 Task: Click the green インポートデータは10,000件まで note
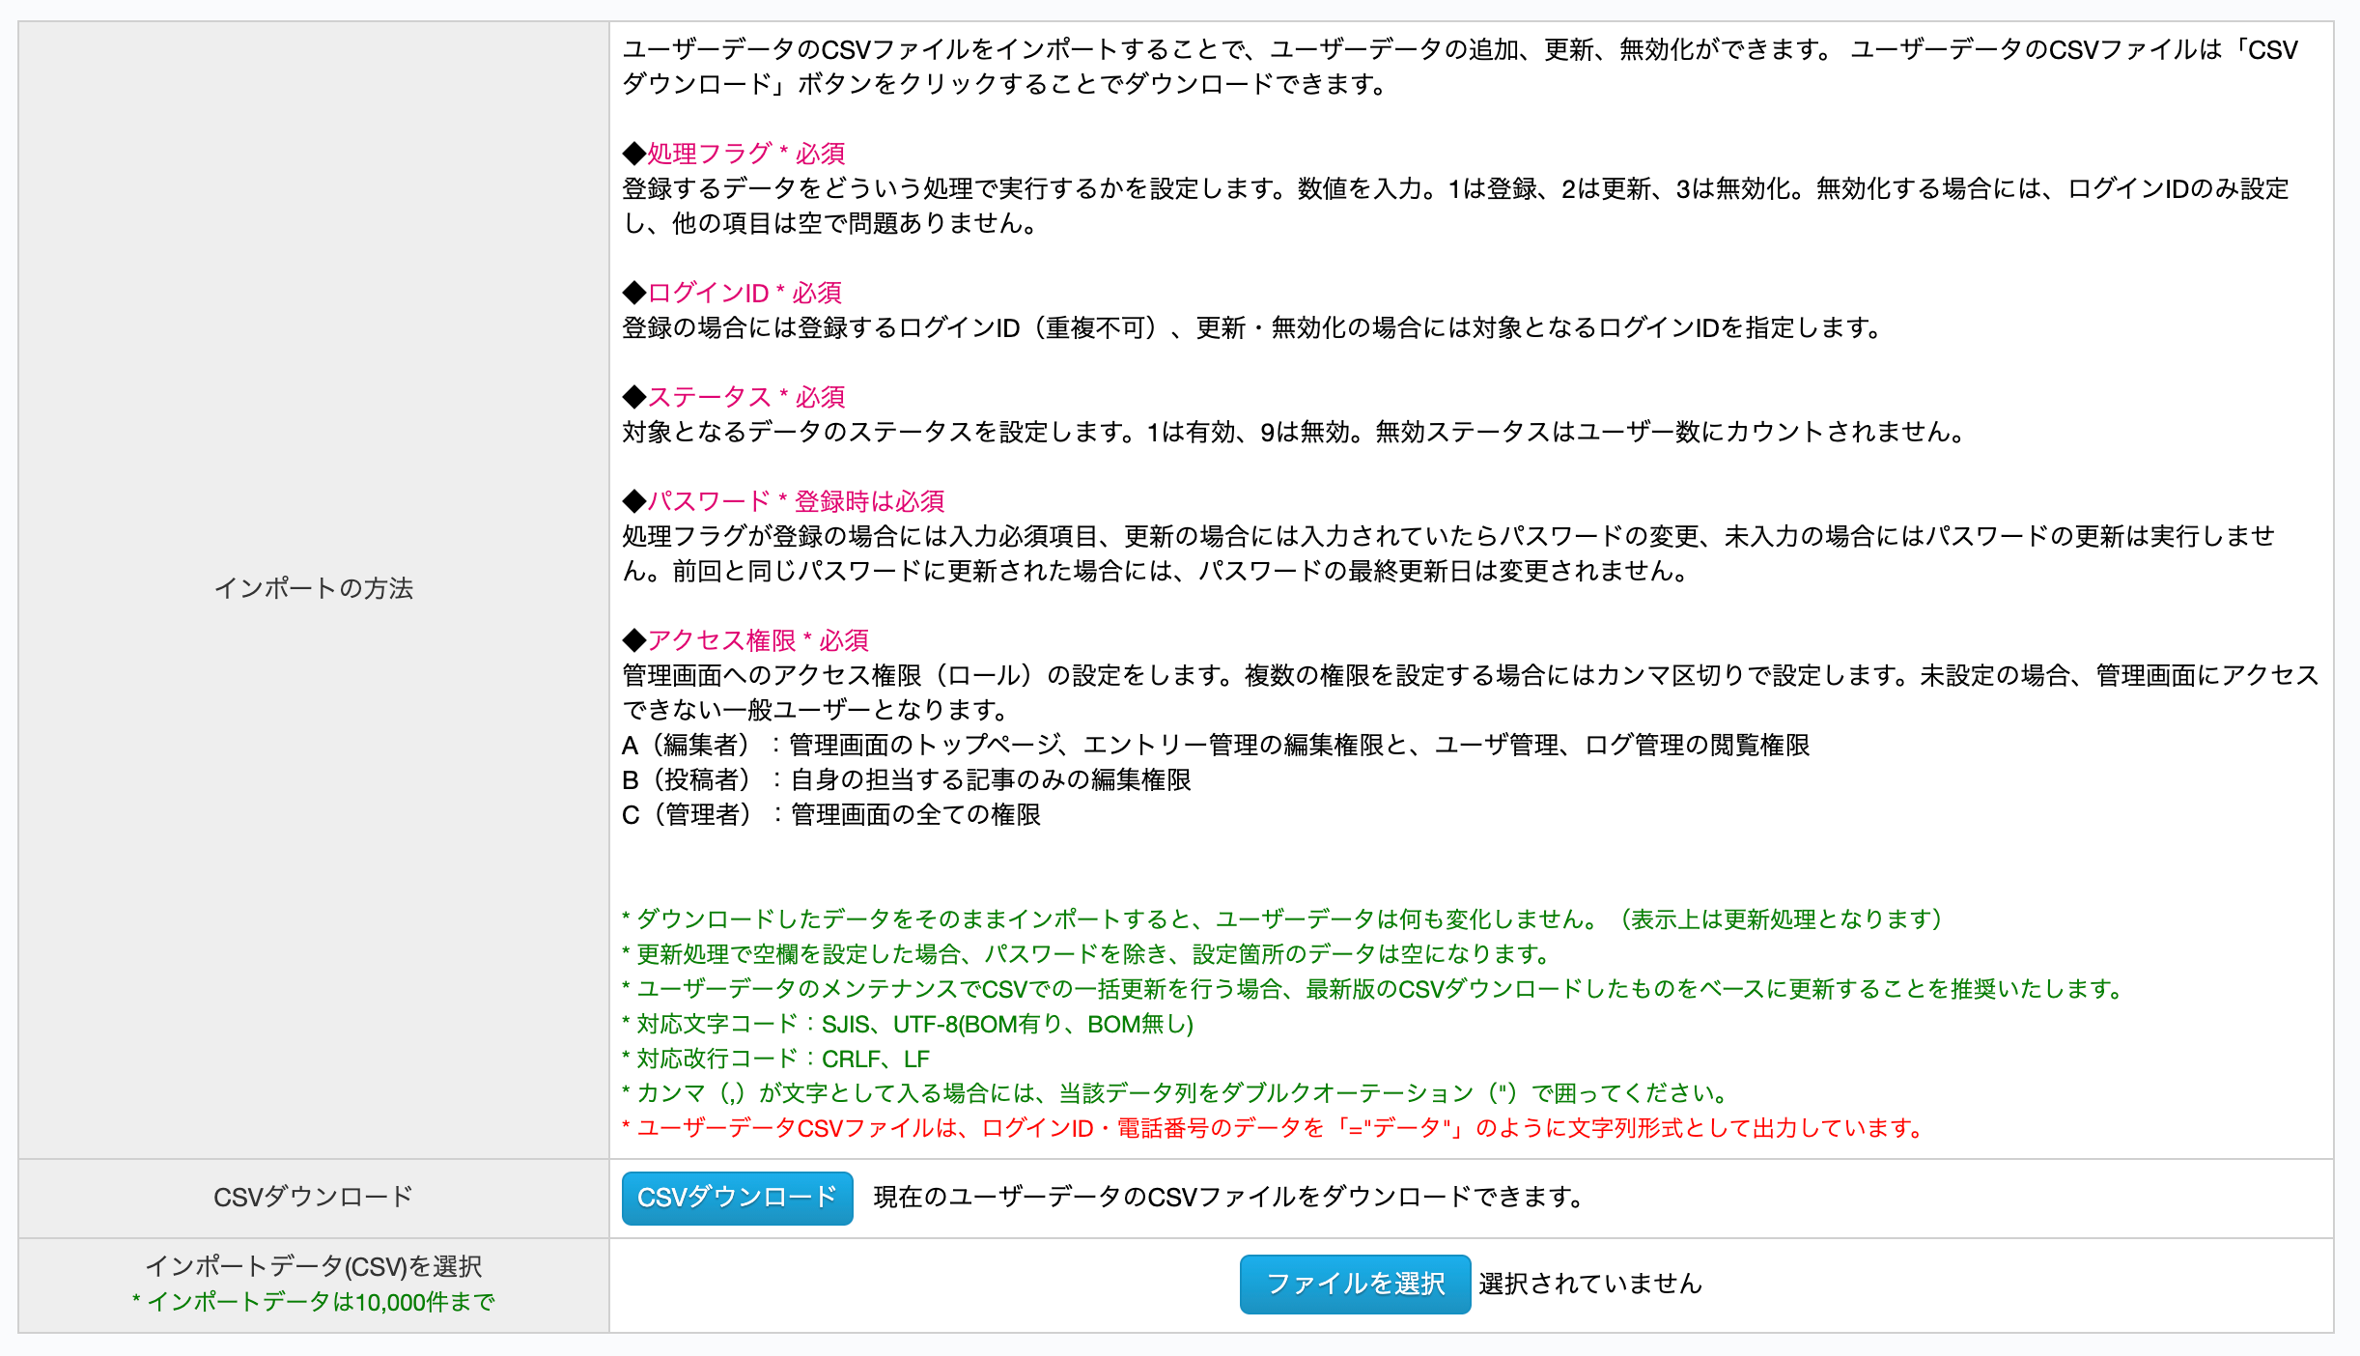pyautogui.click(x=314, y=1302)
